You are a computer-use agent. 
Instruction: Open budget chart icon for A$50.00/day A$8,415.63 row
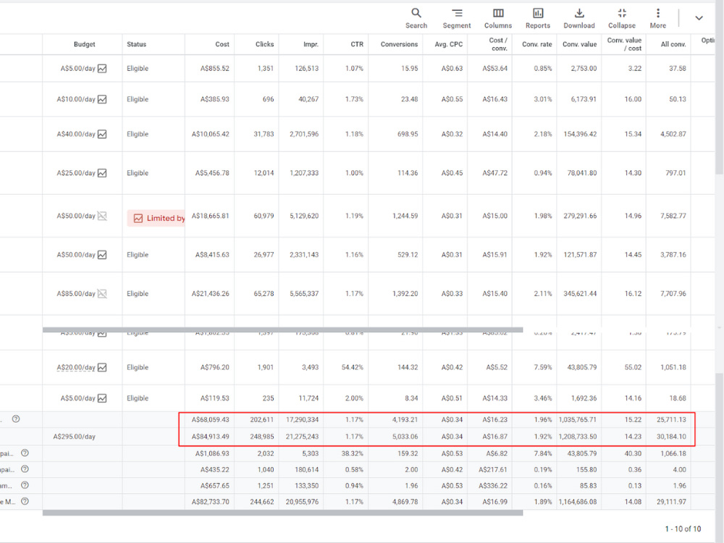102,255
